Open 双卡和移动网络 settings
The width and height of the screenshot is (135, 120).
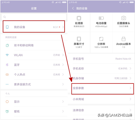pos(34,45)
